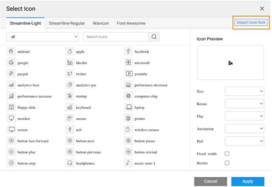Choose the facebook icon
Screen dimensions: 272x187
(128, 51)
